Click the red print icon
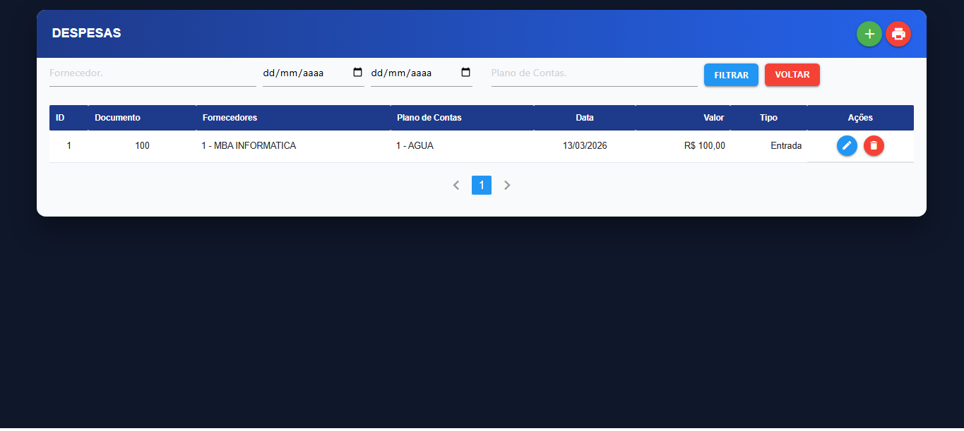The height and width of the screenshot is (431, 964). pyautogui.click(x=898, y=34)
